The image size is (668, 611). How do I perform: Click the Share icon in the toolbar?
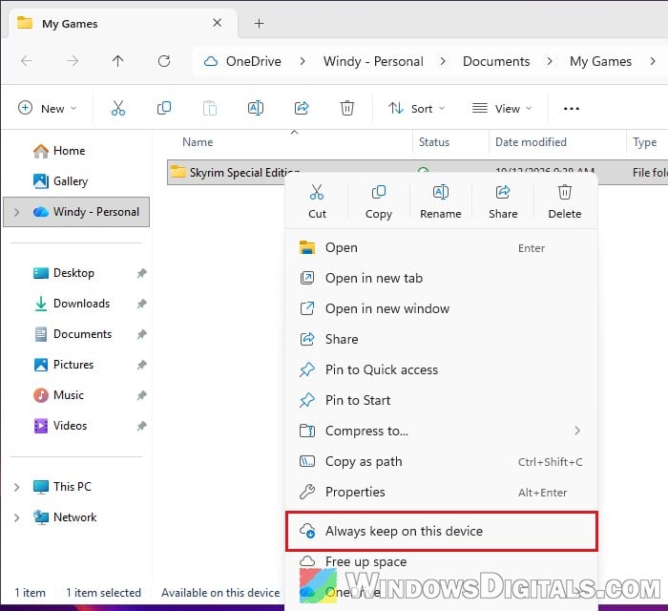coord(302,108)
